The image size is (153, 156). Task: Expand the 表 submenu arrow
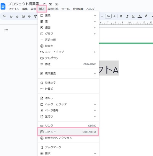pos(95,21)
